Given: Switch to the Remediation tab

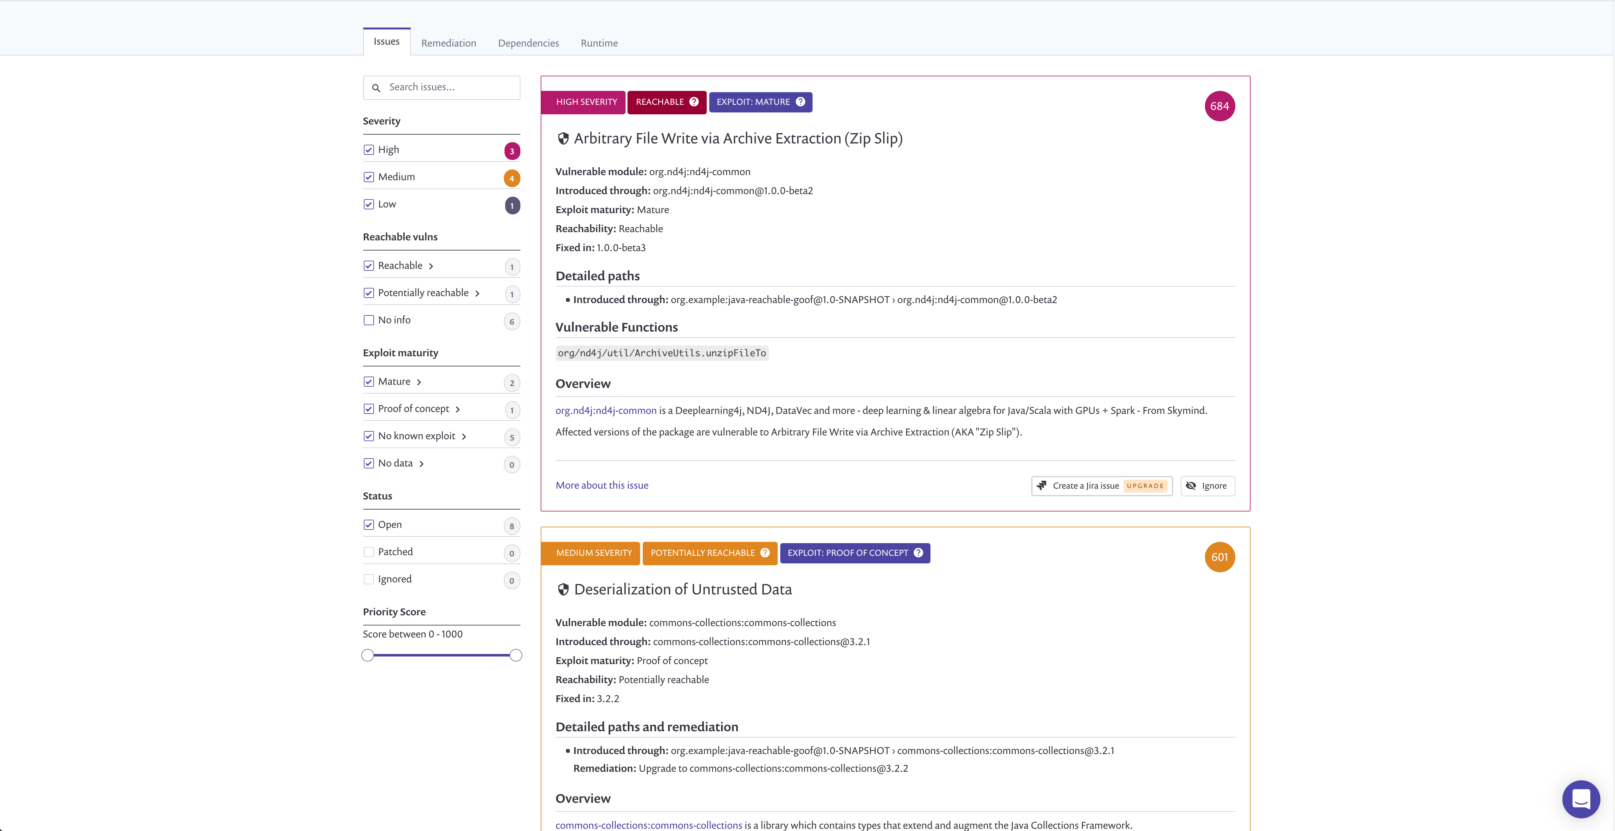Looking at the screenshot, I should [x=447, y=42].
